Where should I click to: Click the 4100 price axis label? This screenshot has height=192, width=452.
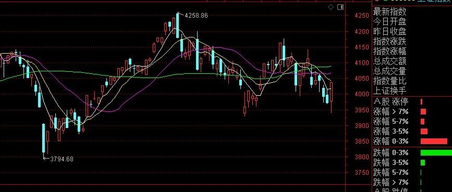pos(362,63)
